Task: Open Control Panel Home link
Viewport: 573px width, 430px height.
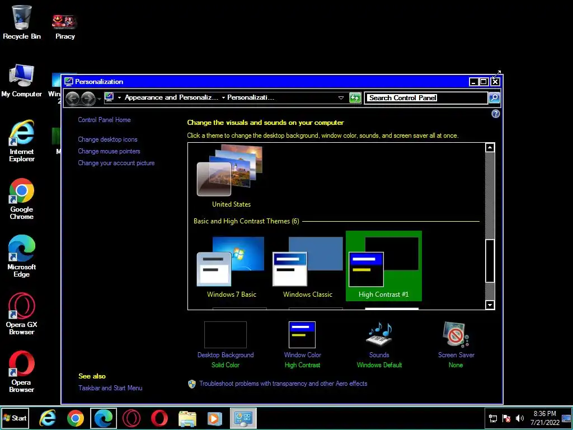Action: [x=104, y=120]
